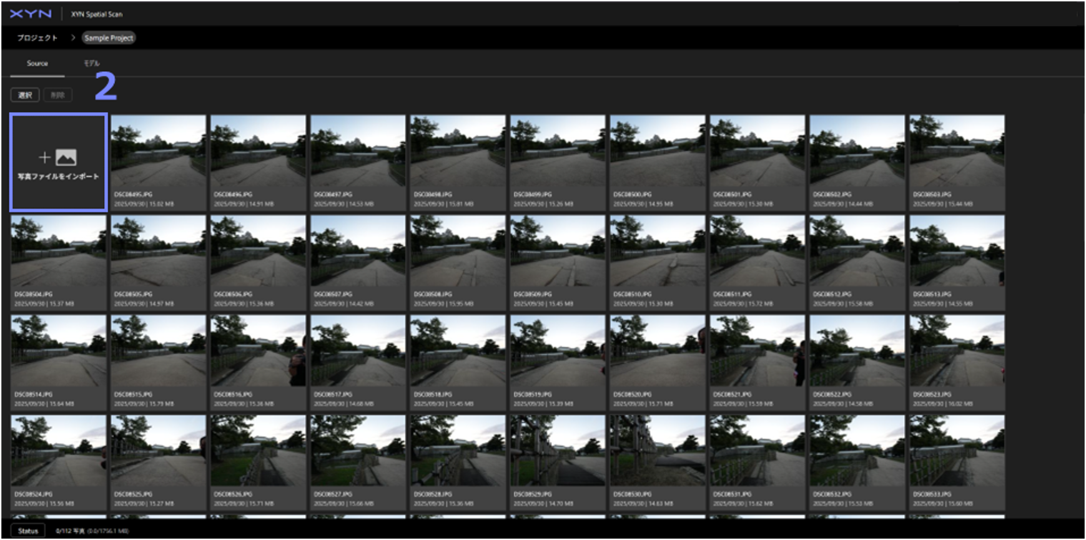Click the XYN logo
Image resolution: width=1086 pixels, height=540 pixels.
31,14
